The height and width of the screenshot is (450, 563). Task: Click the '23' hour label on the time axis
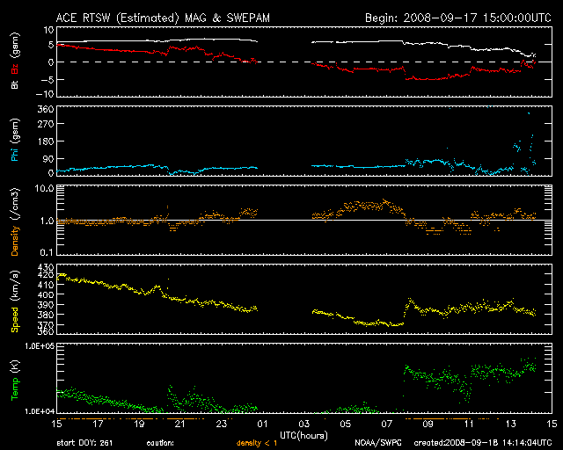pos(221,425)
